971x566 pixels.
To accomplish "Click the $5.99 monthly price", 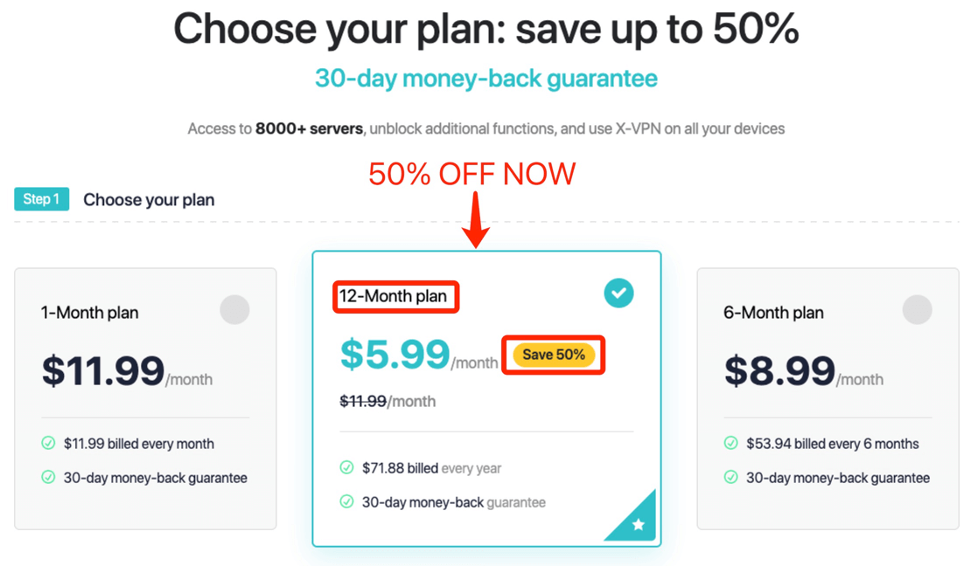I will coord(395,355).
